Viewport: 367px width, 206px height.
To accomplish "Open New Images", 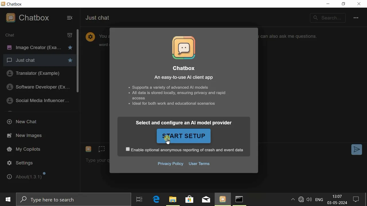I will [x=40, y=135].
